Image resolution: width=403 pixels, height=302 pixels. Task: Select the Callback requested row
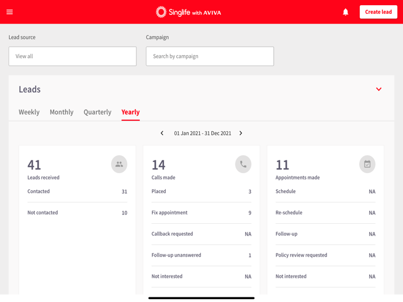(201, 234)
